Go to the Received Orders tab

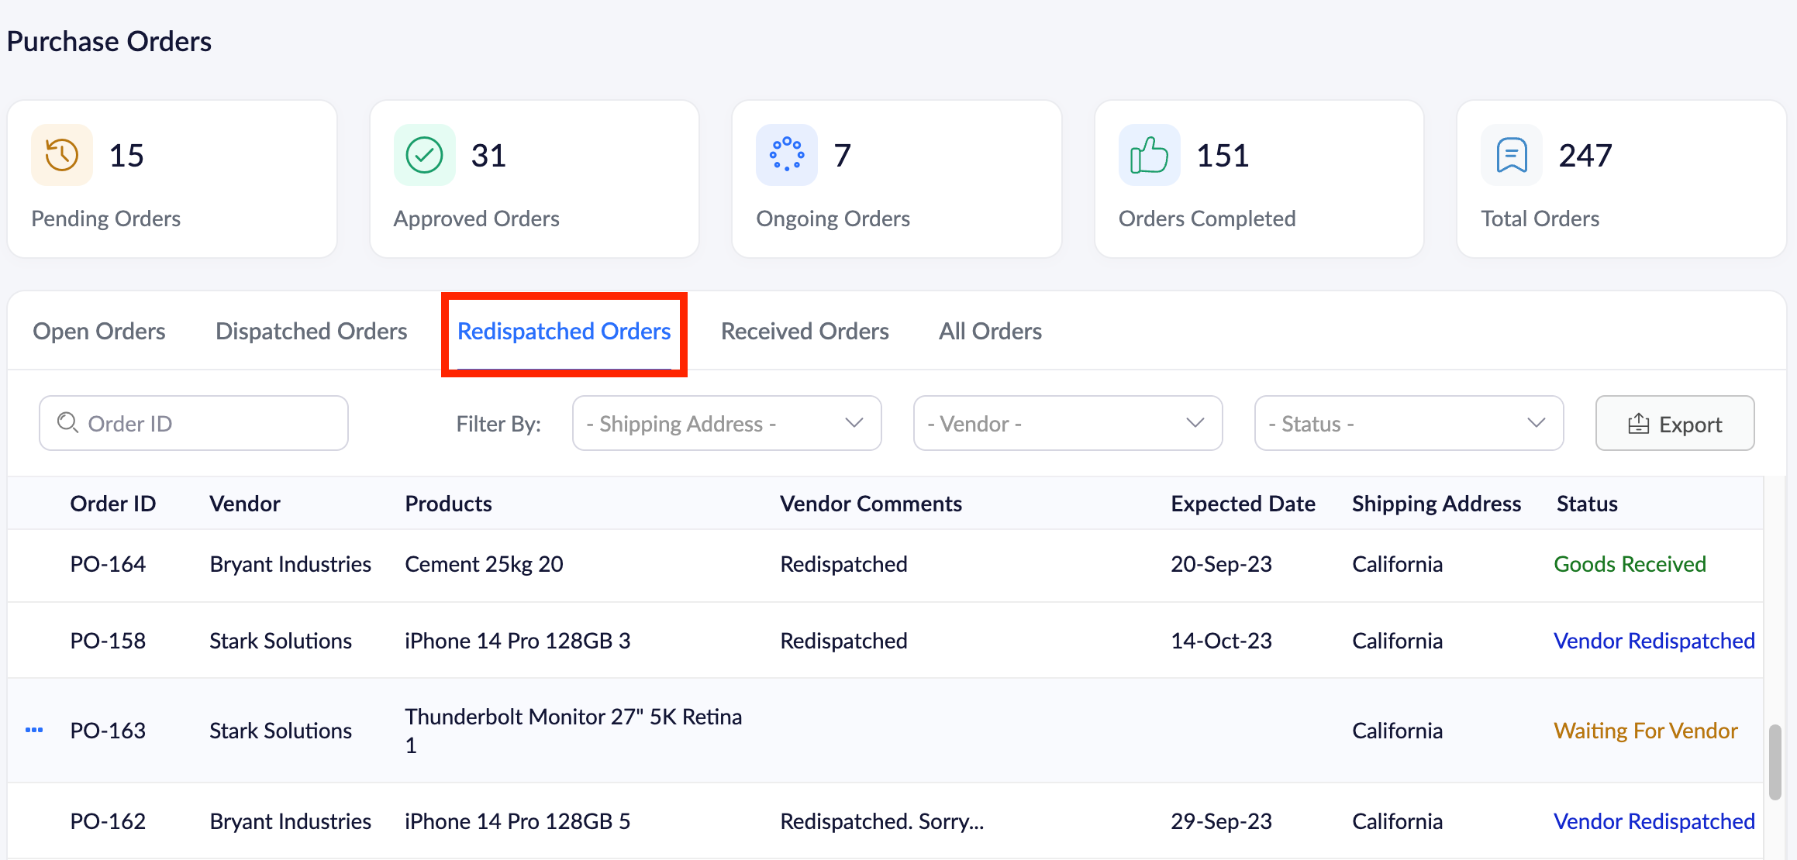click(x=805, y=331)
